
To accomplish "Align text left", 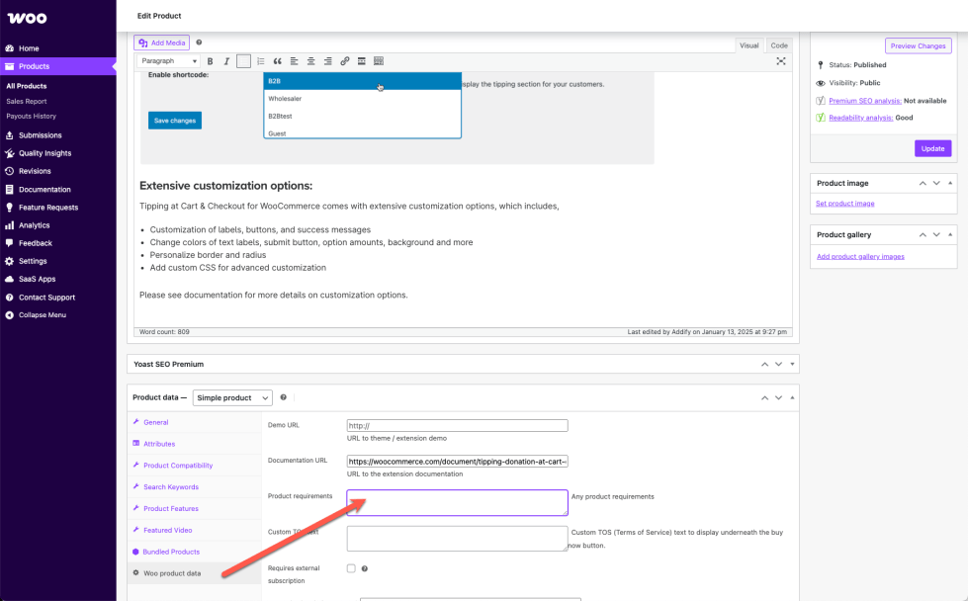I will click(x=294, y=61).
